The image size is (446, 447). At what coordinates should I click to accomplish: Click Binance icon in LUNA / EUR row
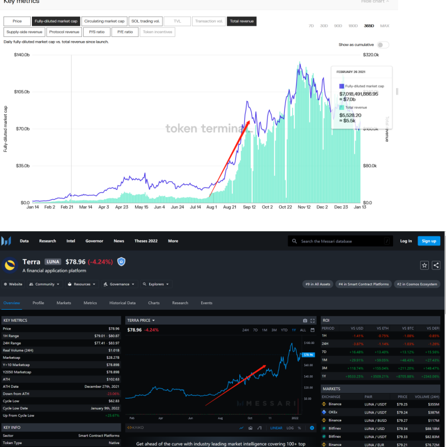[x=324, y=444]
